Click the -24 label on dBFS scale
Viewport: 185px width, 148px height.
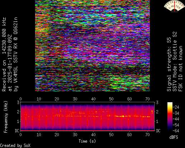tap(176, 107)
